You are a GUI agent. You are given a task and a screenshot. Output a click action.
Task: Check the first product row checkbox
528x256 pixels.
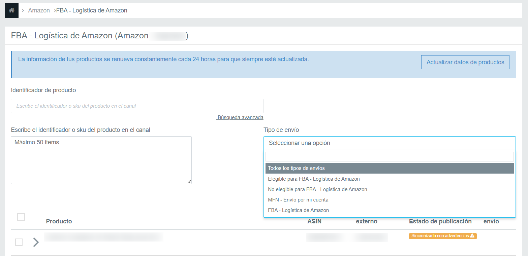19,242
